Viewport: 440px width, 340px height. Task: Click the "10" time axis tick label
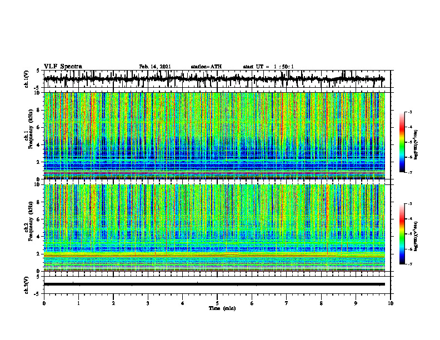(x=391, y=303)
